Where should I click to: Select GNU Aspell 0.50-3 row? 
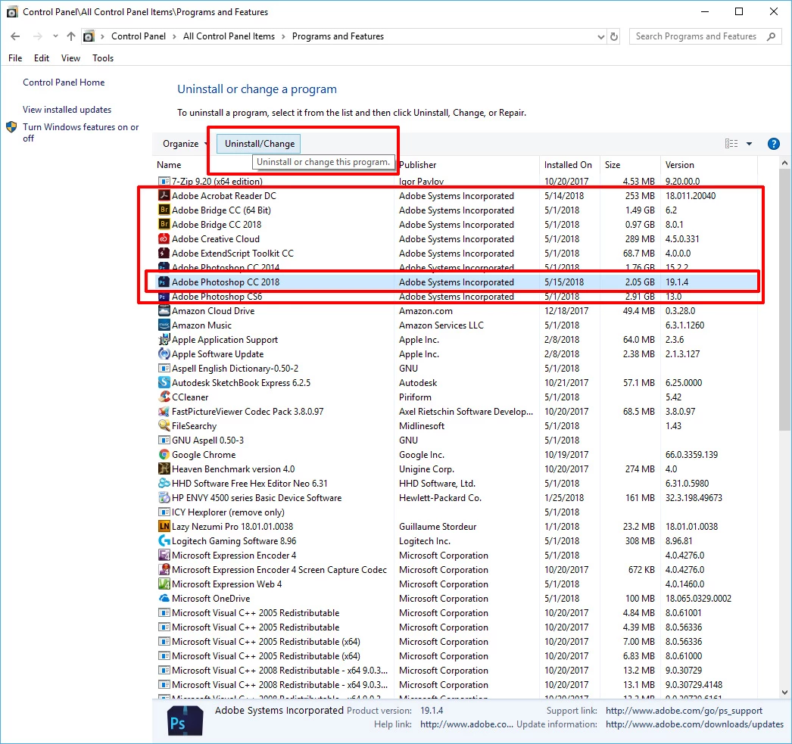(x=457, y=440)
